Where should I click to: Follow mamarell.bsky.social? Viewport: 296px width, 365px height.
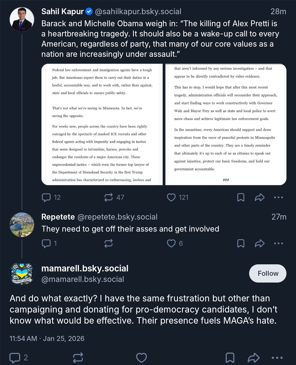click(268, 273)
